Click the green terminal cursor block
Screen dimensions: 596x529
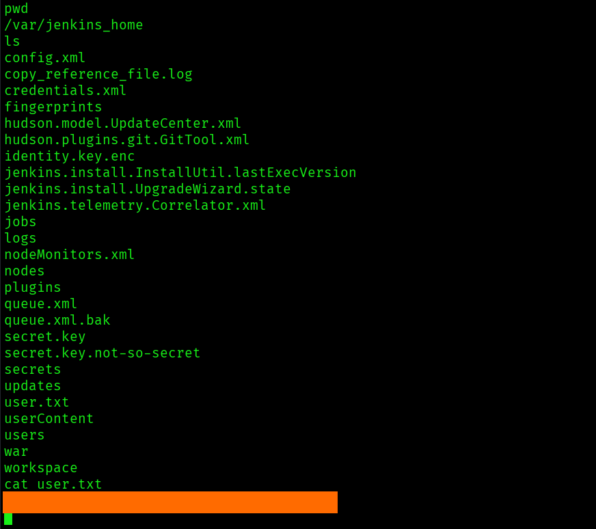click(8, 519)
